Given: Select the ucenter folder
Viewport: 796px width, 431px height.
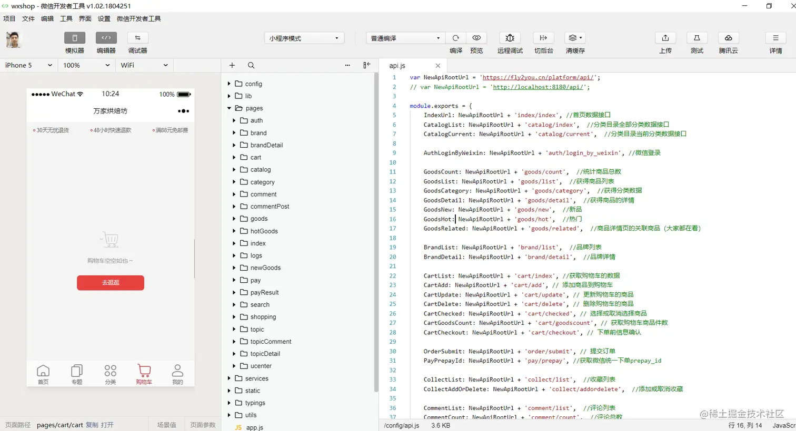Looking at the screenshot, I should 261,366.
